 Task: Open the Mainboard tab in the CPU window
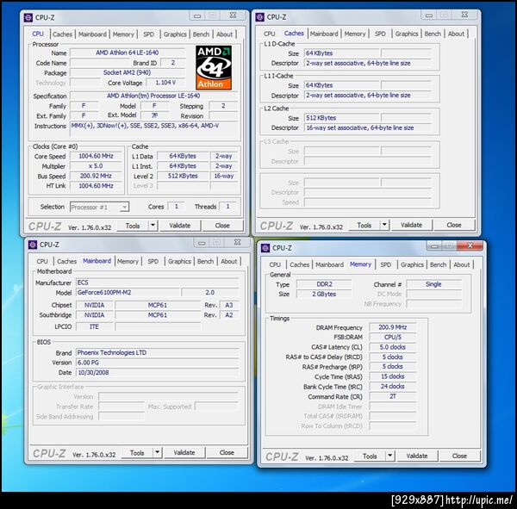92,34
